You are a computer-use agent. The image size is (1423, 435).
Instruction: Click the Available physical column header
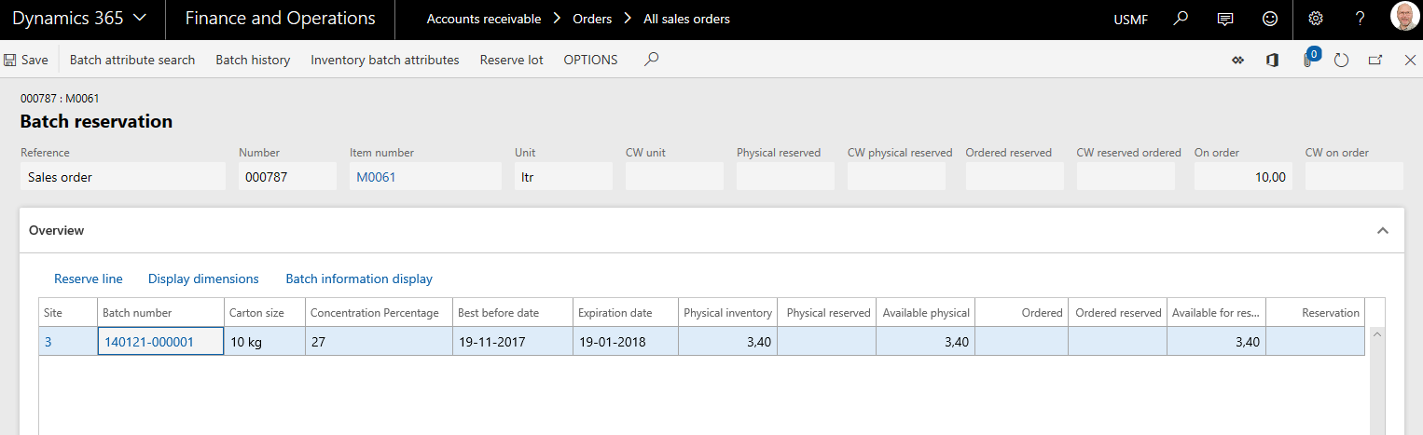[x=925, y=312]
